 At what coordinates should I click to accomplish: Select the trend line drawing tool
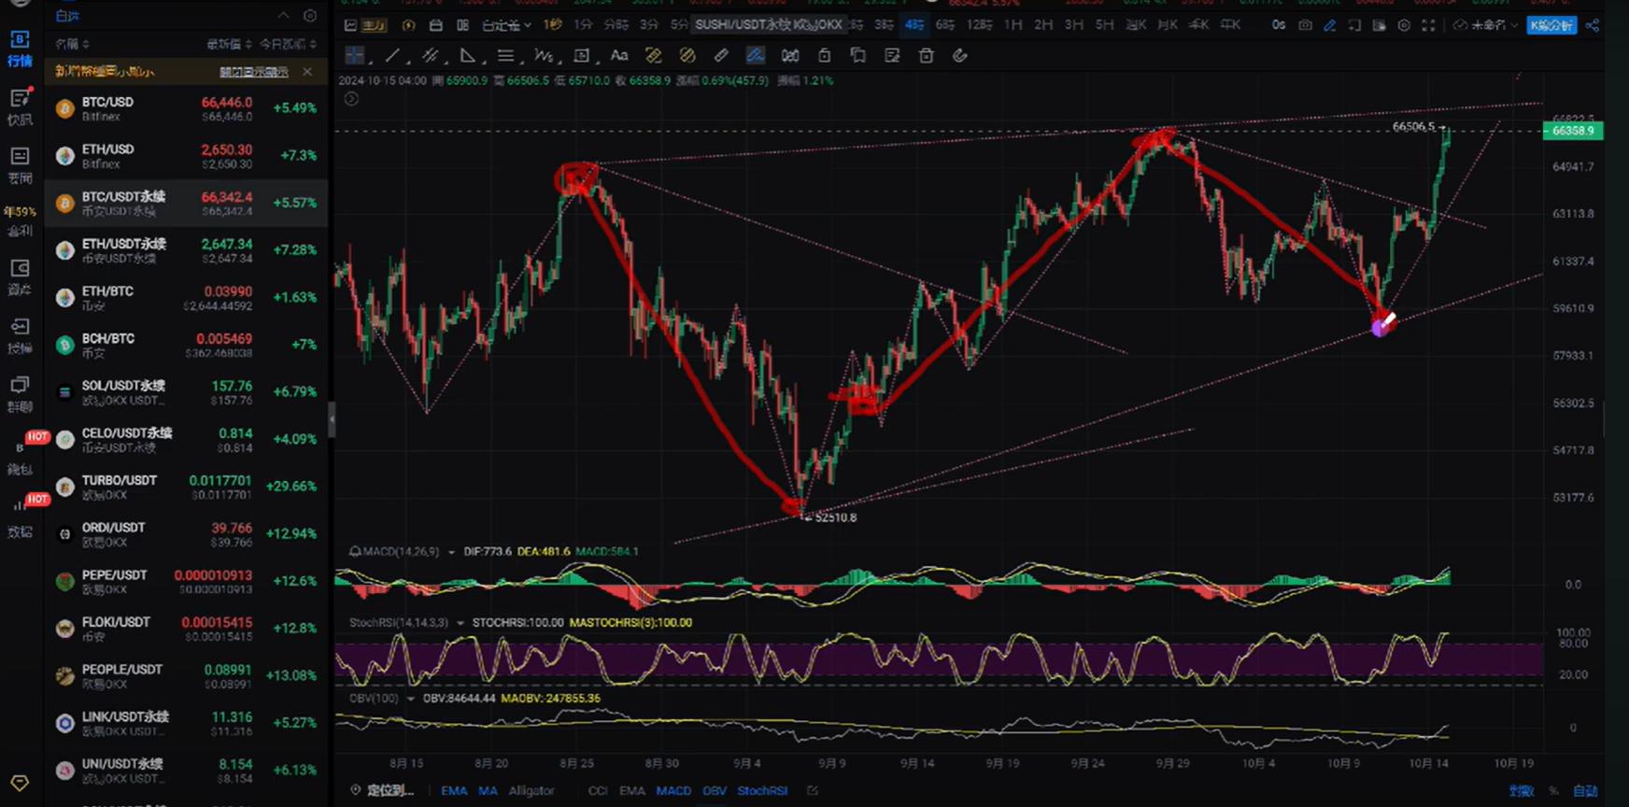pyautogui.click(x=392, y=56)
